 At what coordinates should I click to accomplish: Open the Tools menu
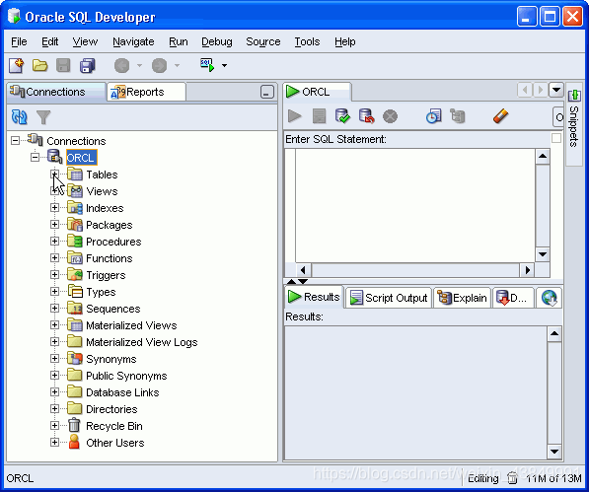click(307, 41)
